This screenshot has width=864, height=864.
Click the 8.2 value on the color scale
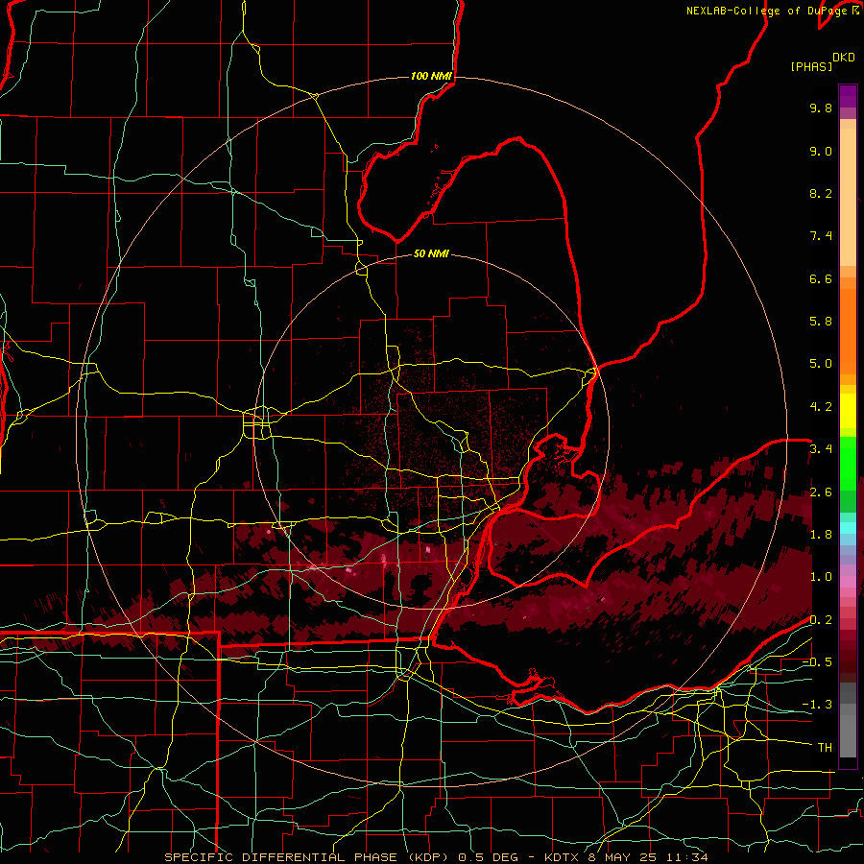tap(821, 193)
